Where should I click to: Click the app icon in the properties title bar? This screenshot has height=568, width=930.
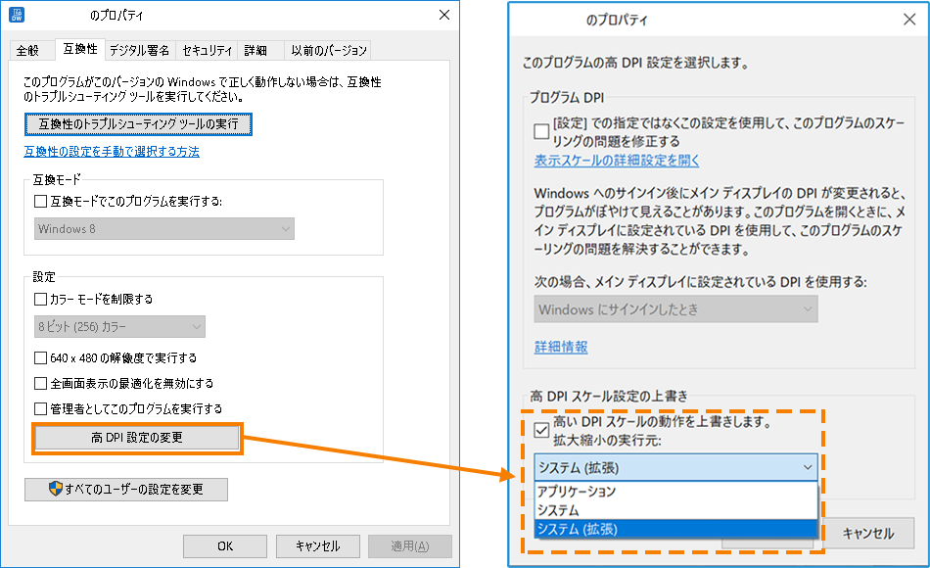coord(17,15)
